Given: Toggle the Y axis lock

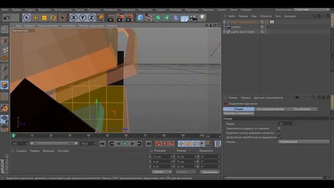Looking at the screenshot, I should (82, 18).
